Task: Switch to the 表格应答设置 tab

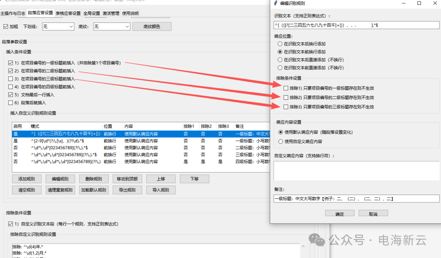Action: pyautogui.click(x=68, y=13)
